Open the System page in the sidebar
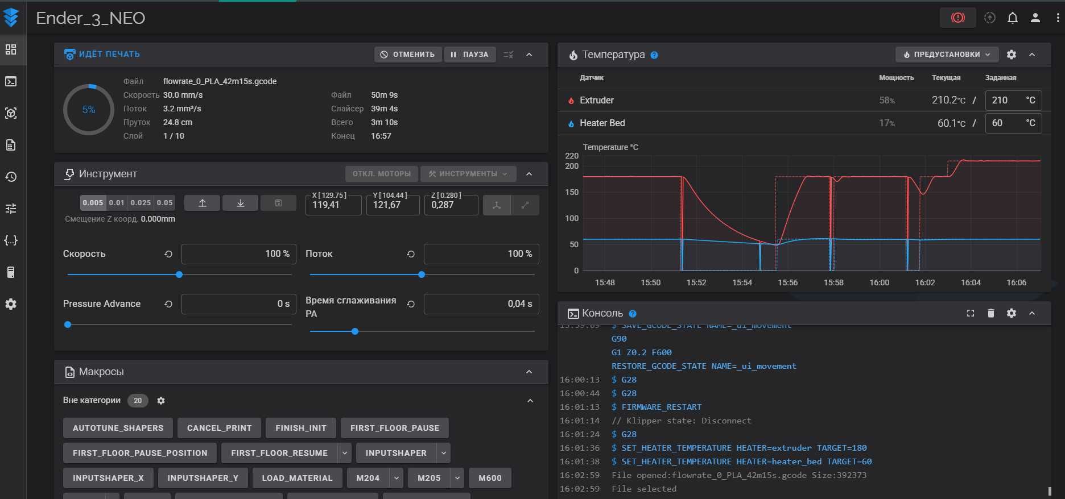Viewport: 1065px width, 499px height. point(11,272)
